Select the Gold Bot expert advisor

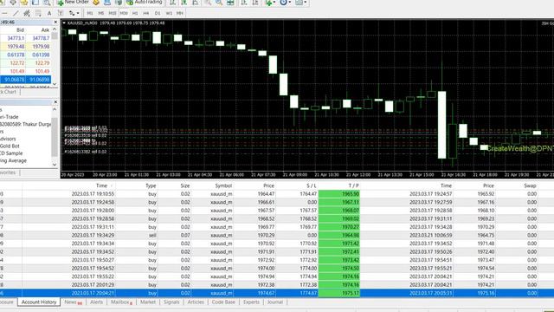(10, 146)
